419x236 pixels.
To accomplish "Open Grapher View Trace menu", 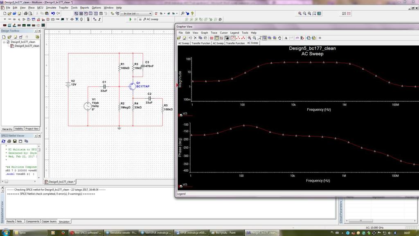I will point(214,33).
